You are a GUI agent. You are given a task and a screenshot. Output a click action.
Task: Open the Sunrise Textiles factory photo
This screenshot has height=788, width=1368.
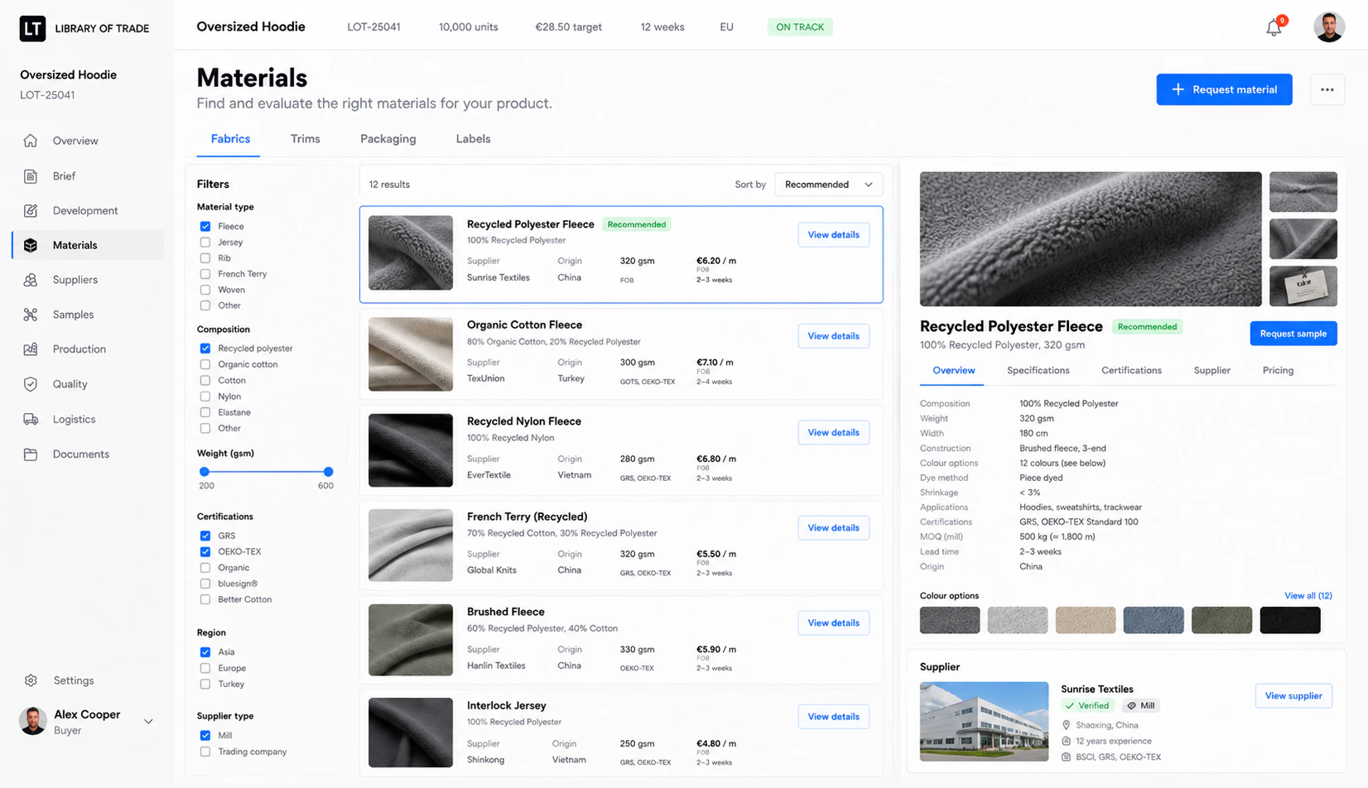click(x=985, y=722)
